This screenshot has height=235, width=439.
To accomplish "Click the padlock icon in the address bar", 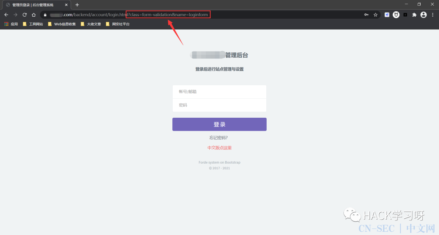I will tap(45, 15).
